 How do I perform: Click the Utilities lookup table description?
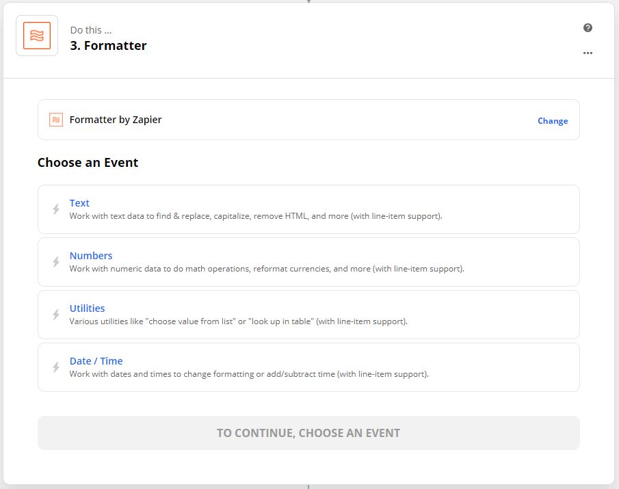point(239,321)
